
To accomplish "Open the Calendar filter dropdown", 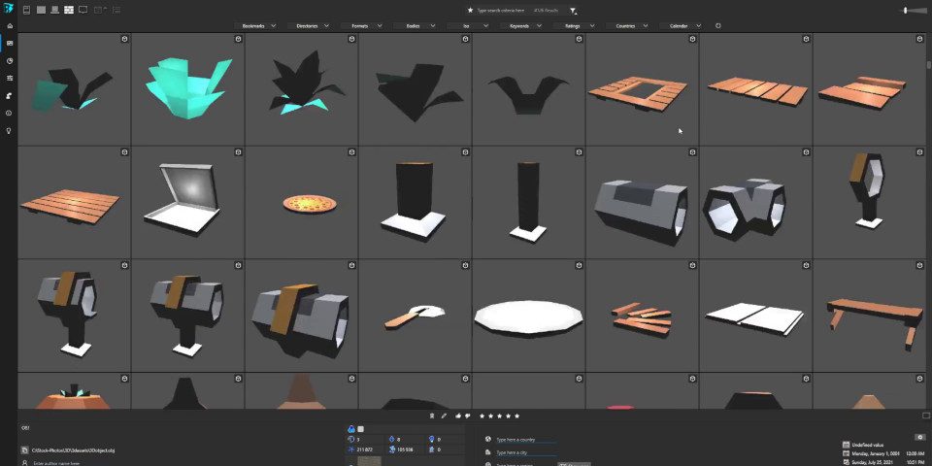I will (x=683, y=25).
